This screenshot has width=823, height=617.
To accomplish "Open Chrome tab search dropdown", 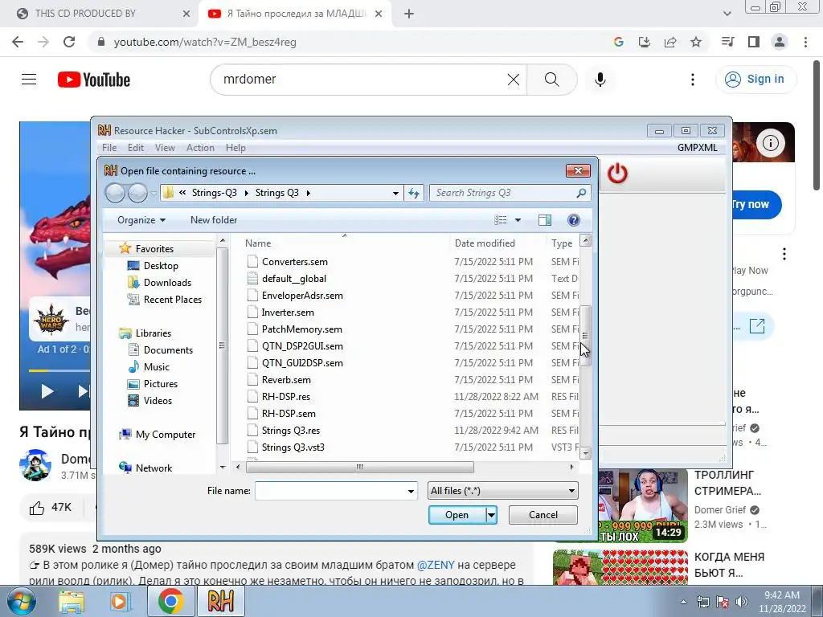I will (727, 14).
